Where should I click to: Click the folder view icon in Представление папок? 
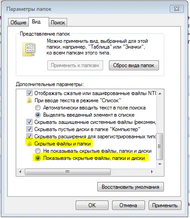tap(29, 49)
